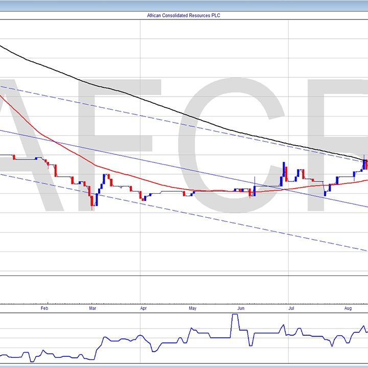The height and width of the screenshot is (368, 368).
Task: Click the African Consolidated Resources PLC chart title
Action: (183, 15)
